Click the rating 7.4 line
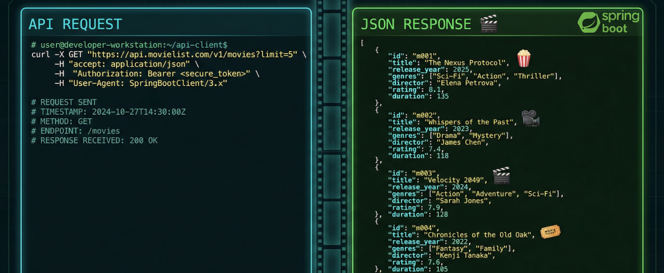Image resolution: width=664 pixels, height=273 pixels. click(x=416, y=149)
